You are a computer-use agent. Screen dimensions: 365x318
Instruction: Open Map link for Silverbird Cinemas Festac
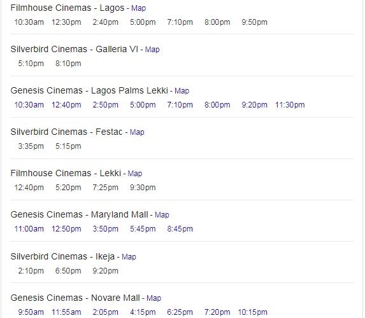pos(137,132)
